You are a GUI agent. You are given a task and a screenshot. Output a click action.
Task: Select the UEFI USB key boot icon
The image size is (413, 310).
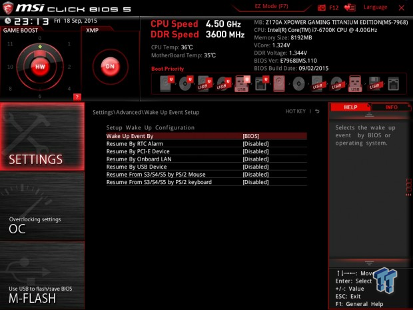pos(242,83)
